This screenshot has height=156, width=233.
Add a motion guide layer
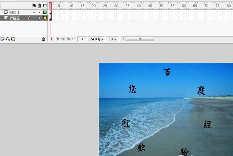point(8,39)
